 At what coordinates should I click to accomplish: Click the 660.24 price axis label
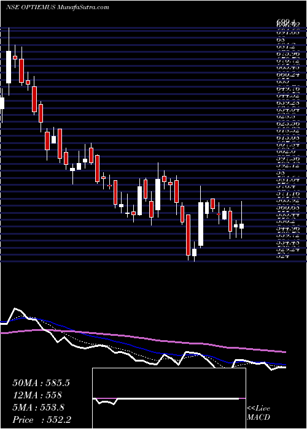(x=288, y=74)
